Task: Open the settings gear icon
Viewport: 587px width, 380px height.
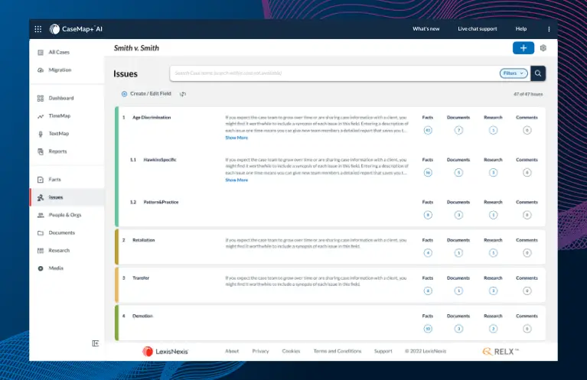Action: 543,48
